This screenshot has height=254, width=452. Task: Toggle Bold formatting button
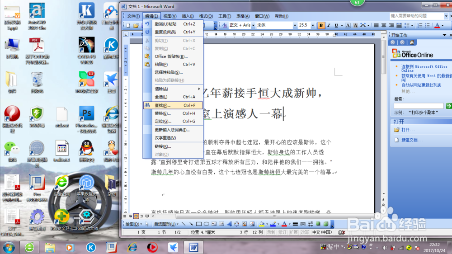tap(321, 25)
